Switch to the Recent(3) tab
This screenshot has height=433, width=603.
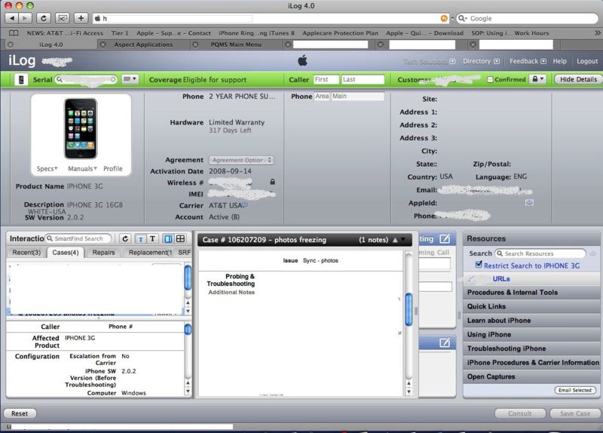[26, 253]
